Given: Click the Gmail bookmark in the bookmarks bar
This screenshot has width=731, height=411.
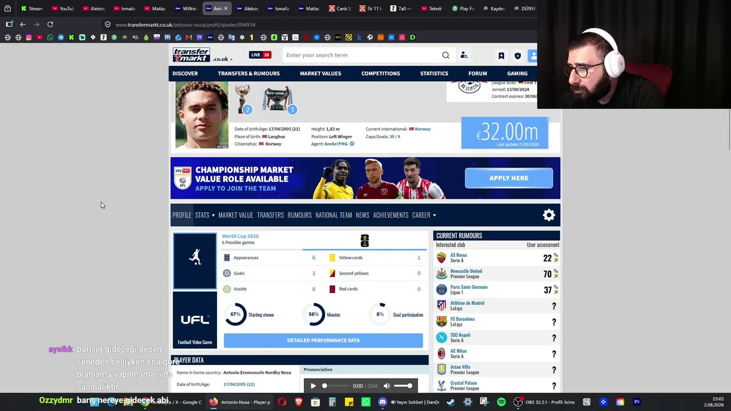Looking at the screenshot, I should pos(188,38).
